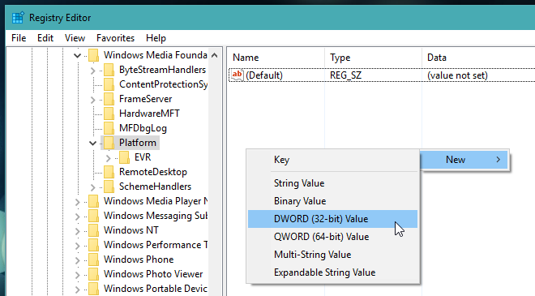Expand the EVR subkey

108,158
